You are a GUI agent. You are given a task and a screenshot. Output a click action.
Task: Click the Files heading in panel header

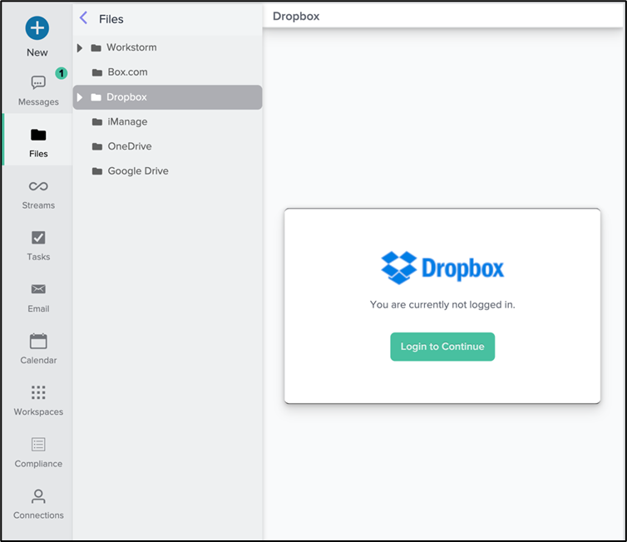coord(111,19)
